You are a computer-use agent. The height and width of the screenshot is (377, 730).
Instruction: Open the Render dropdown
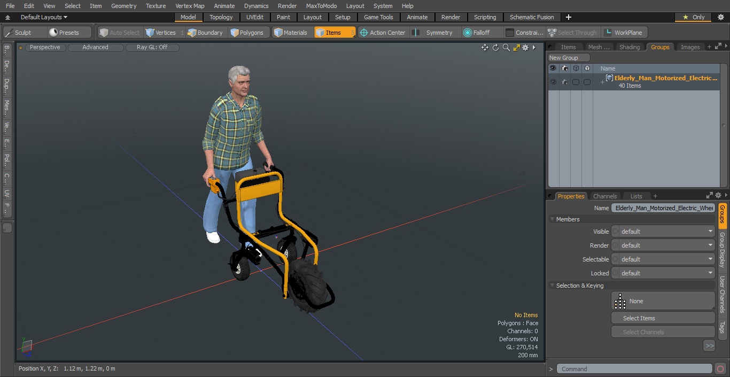663,245
